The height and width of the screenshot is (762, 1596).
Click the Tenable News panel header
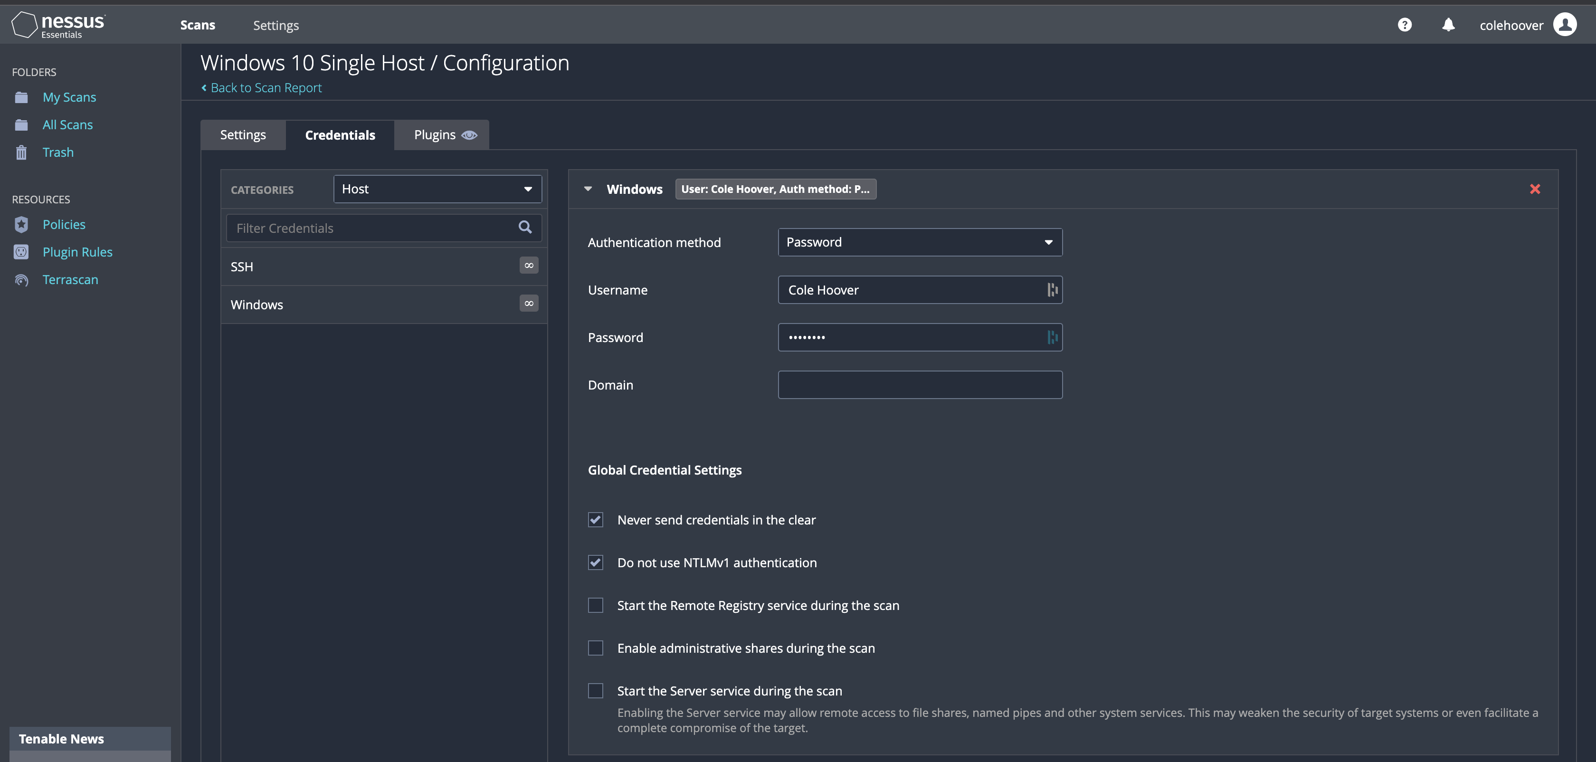[90, 739]
